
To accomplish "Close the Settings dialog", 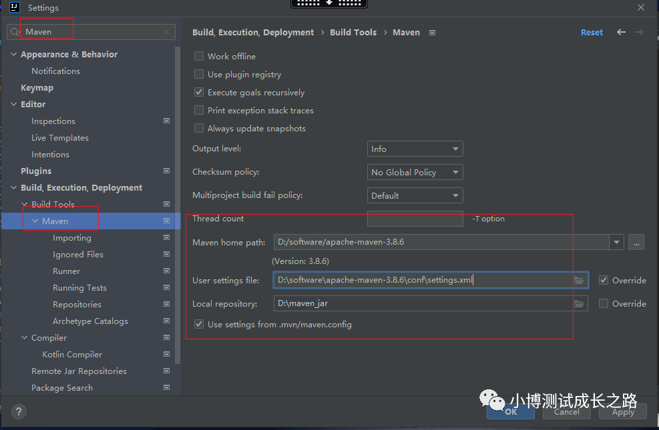I will pos(640,7).
